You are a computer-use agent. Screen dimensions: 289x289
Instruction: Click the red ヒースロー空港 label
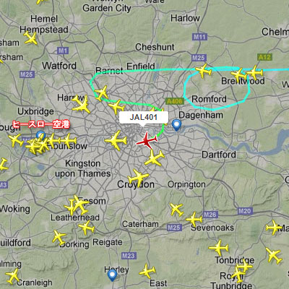coord(41,124)
